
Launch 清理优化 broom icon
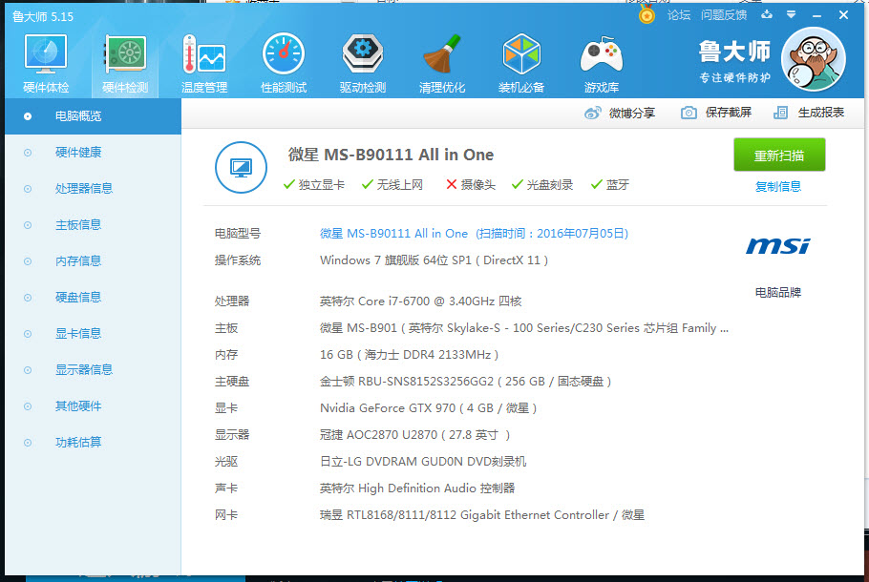(x=442, y=59)
